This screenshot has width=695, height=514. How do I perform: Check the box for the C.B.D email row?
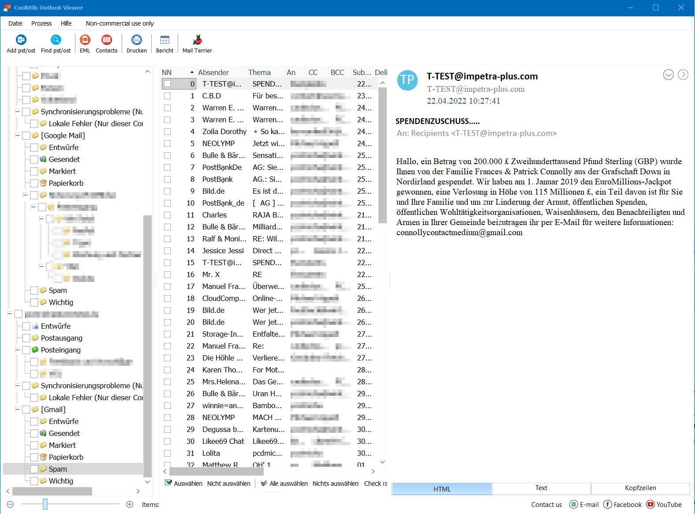pos(167,96)
